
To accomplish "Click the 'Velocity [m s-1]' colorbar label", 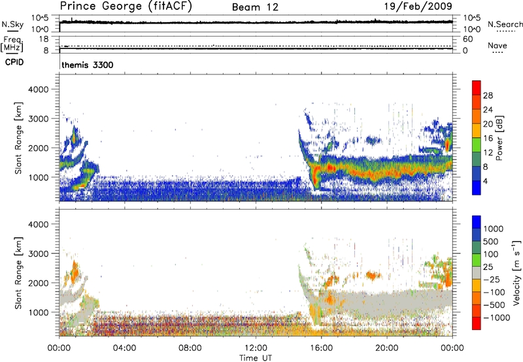I will [x=516, y=272].
